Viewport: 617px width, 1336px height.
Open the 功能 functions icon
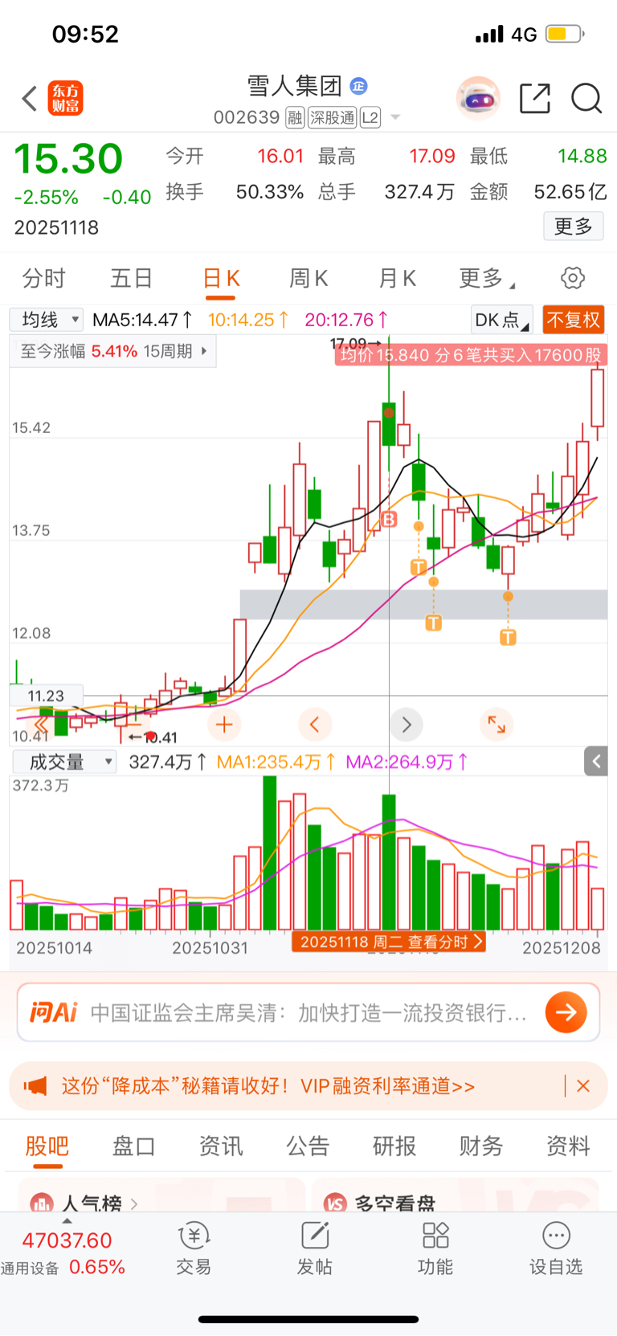[435, 1248]
